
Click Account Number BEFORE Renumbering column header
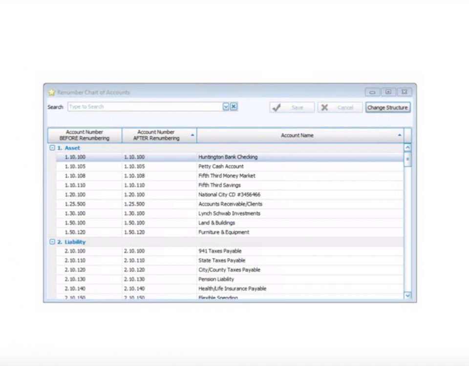pos(85,135)
